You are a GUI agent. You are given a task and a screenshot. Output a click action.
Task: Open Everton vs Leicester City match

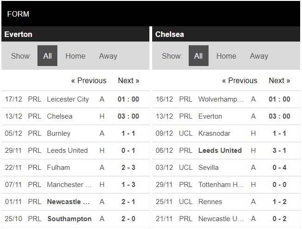(x=68, y=99)
